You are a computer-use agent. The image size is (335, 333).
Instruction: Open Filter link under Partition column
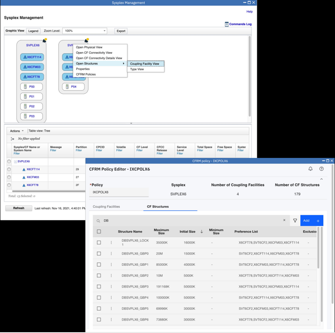78,150
